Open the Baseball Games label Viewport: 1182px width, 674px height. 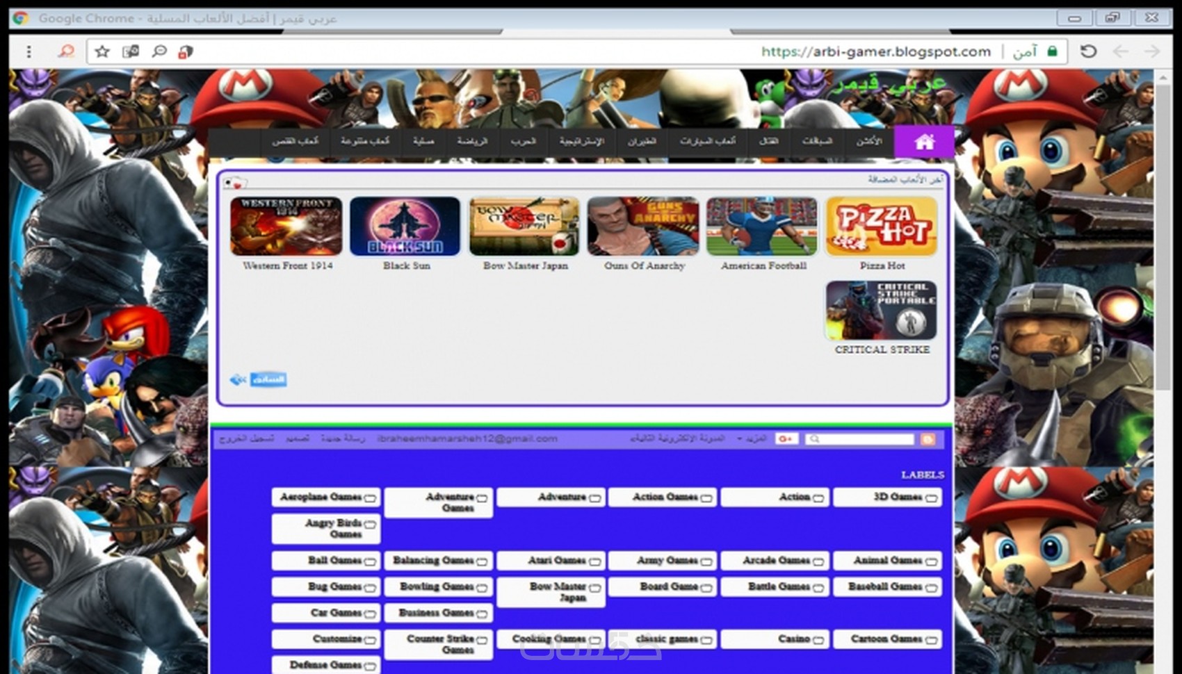point(888,586)
